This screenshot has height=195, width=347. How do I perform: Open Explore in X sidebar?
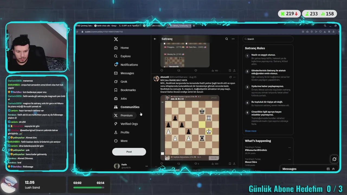coord(122,56)
